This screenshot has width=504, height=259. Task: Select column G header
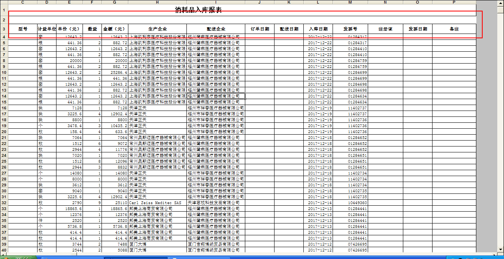pos(115,2)
